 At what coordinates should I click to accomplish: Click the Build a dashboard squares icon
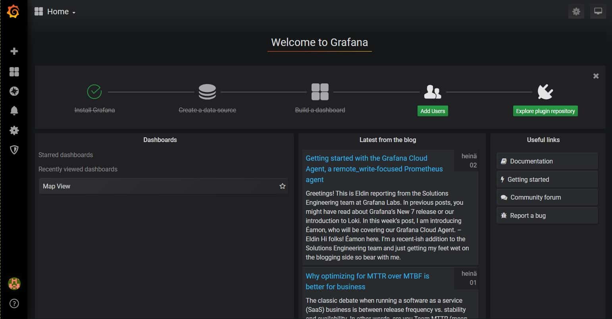[320, 92]
